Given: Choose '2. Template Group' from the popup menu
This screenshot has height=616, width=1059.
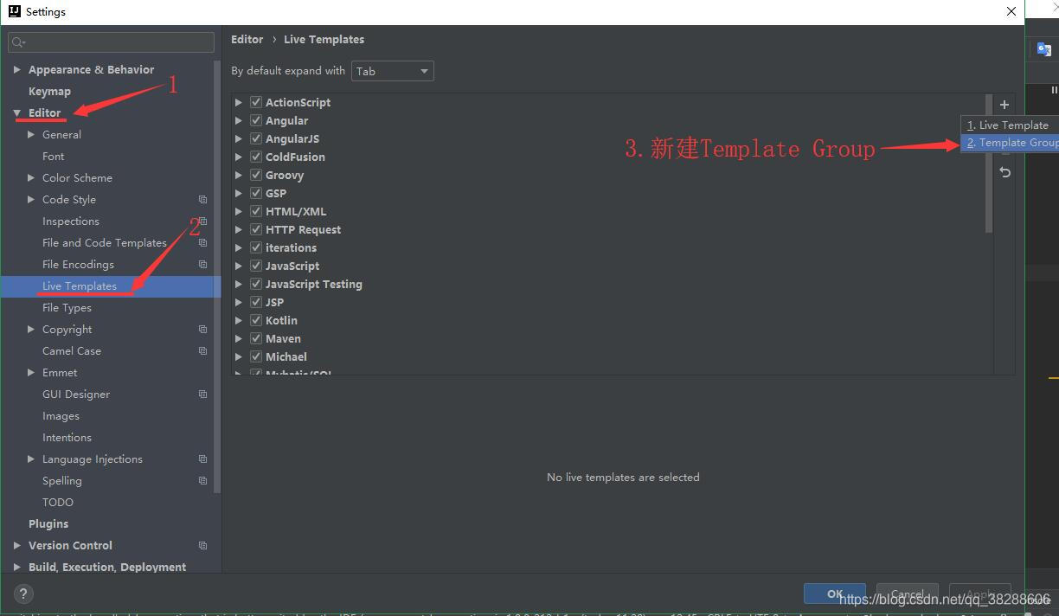Looking at the screenshot, I should click(x=1010, y=143).
